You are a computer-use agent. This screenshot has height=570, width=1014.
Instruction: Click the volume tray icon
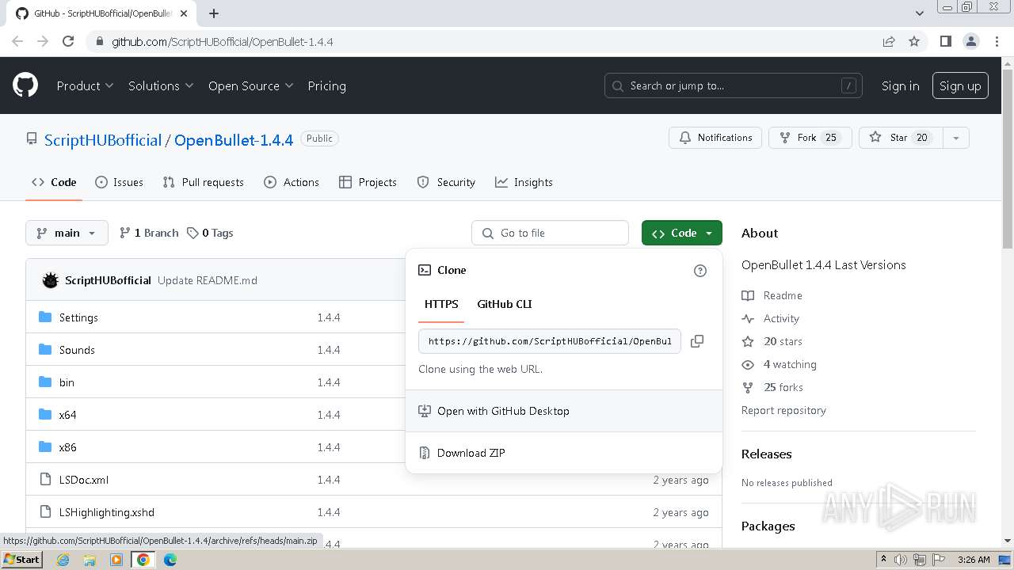[901, 560]
